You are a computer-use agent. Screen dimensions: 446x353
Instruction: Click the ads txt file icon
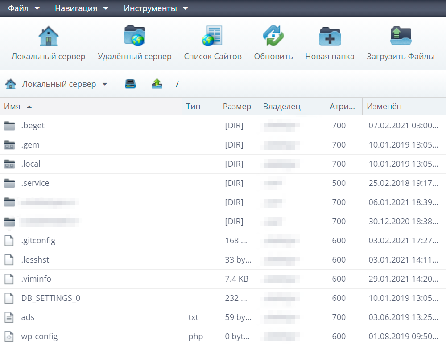[x=9, y=317]
